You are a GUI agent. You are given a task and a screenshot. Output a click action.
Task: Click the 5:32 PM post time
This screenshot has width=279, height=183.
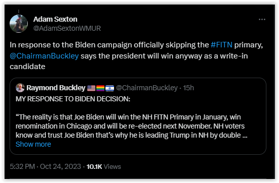(22, 167)
